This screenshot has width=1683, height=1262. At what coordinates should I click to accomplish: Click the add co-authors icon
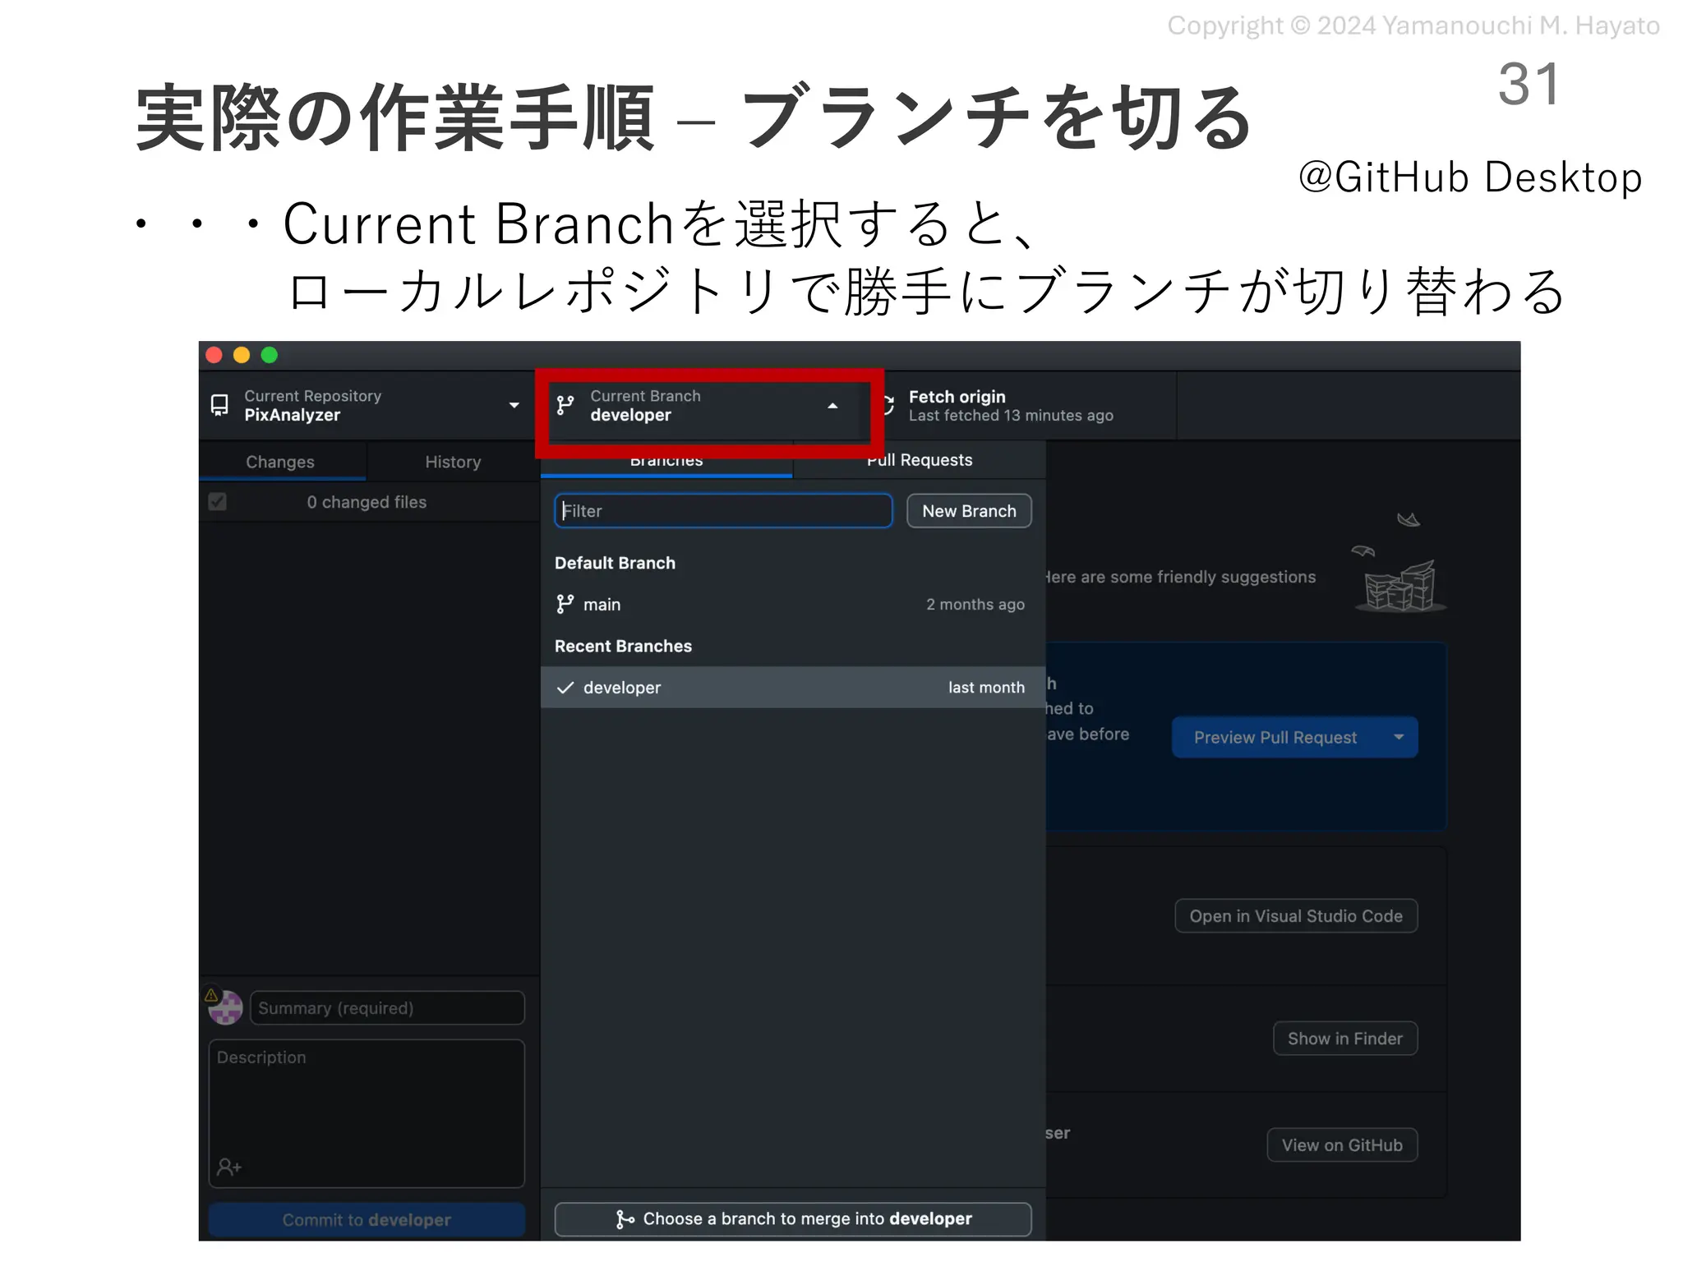point(229,1167)
